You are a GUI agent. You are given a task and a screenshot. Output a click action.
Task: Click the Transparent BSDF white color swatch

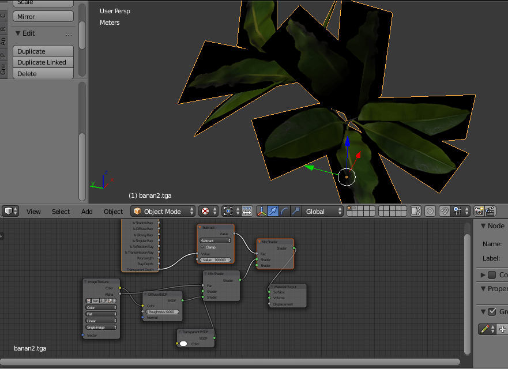(183, 344)
